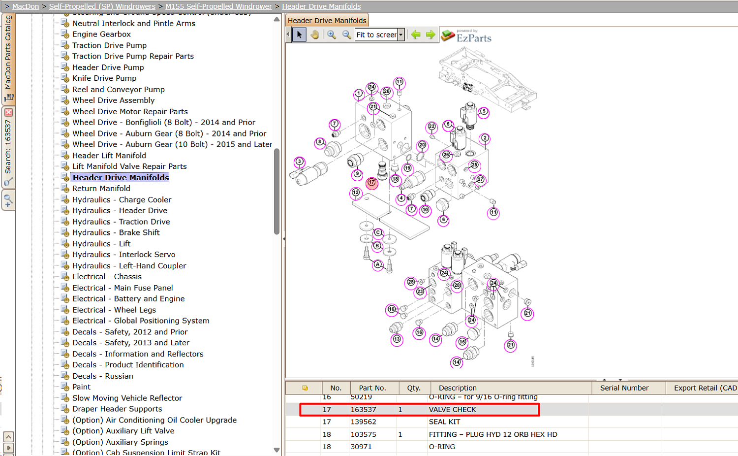Select part number 139562 SEAL KIT row

(x=512, y=422)
